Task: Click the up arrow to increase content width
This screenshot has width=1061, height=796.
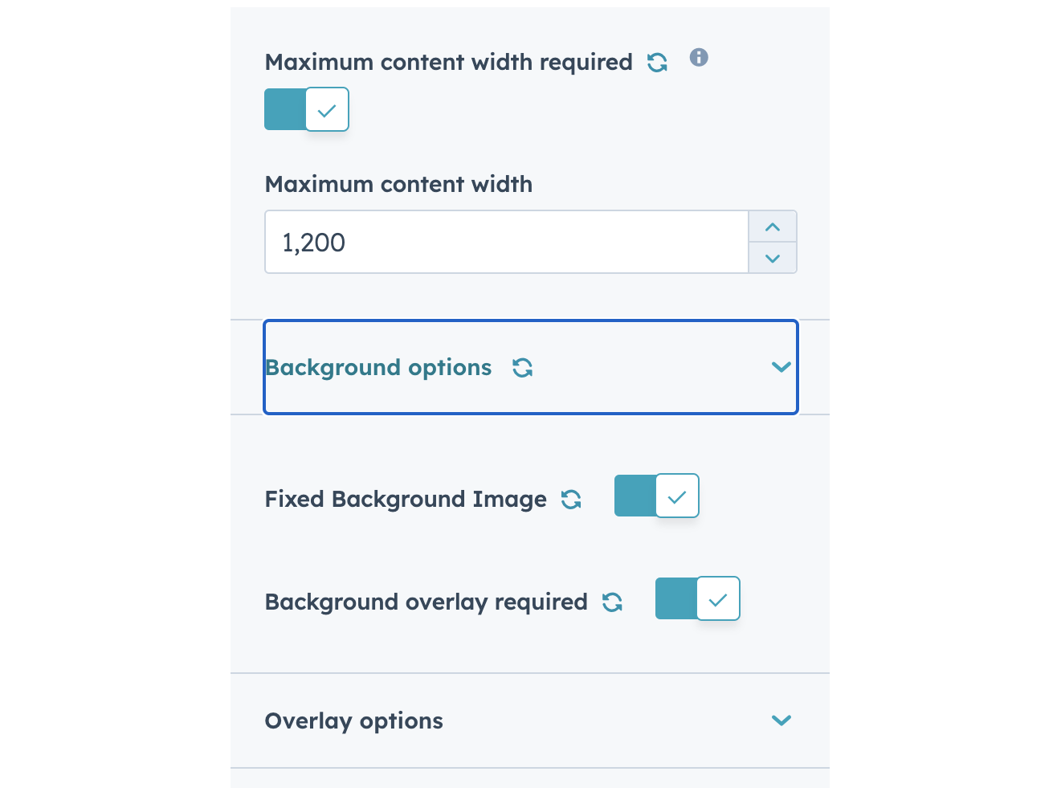Action: tap(772, 227)
